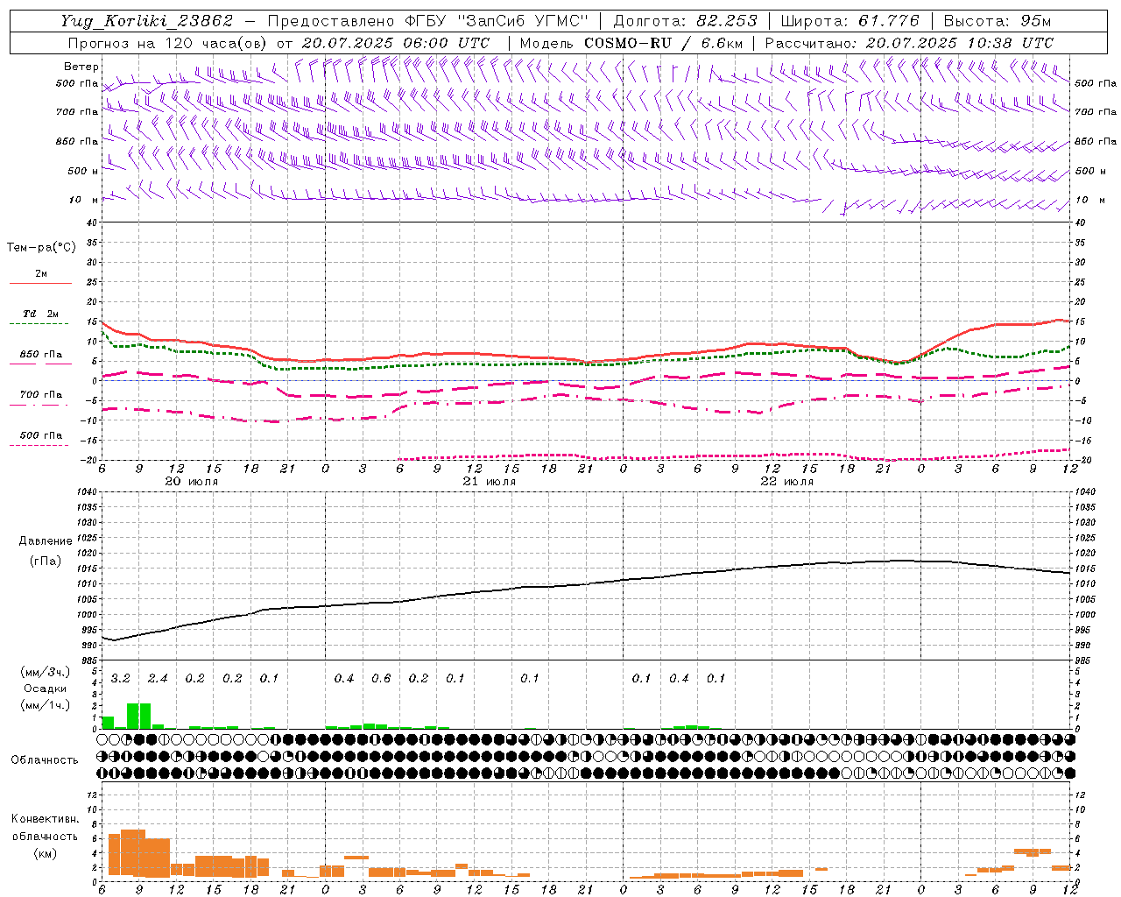Select the Прогноз на 120 часа(ов) text
The height and width of the screenshot is (897, 1121).
coord(168,43)
